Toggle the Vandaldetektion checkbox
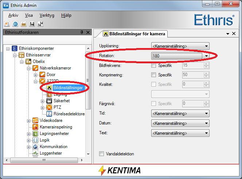The width and height of the screenshot is (242, 179). tap(101, 154)
